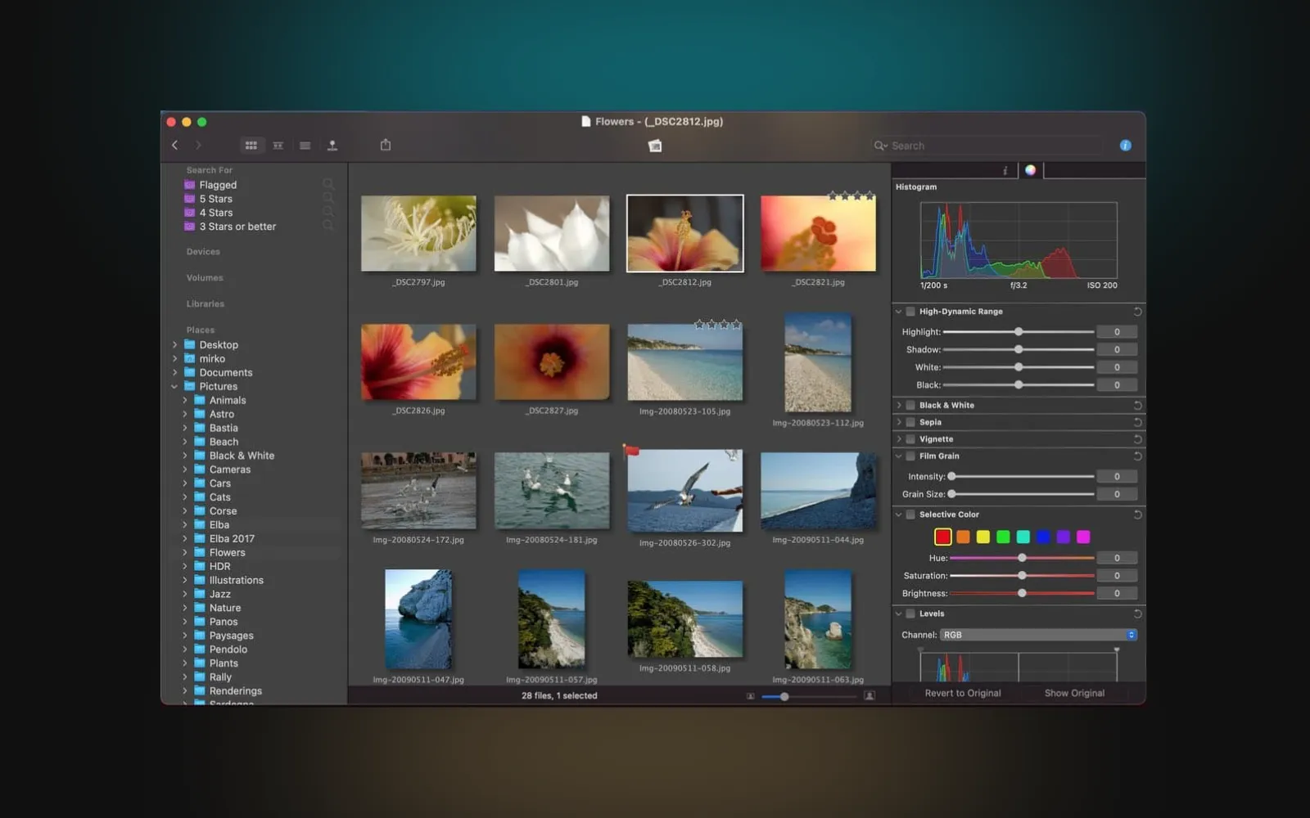Expand the Vignette adjustment section
Image resolution: width=1310 pixels, height=818 pixels.
[899, 439]
